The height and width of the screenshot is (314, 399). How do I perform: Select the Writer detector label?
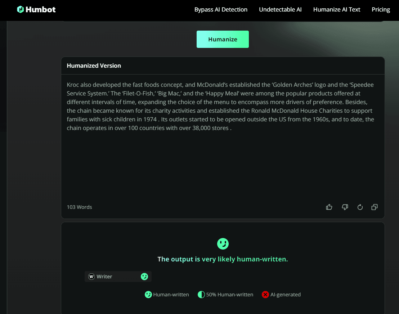pyautogui.click(x=104, y=277)
